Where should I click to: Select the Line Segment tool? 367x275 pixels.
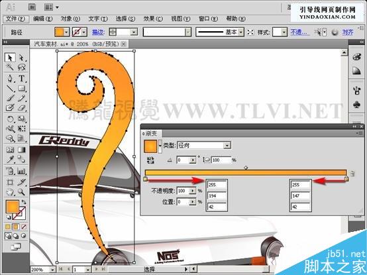tap(10, 88)
